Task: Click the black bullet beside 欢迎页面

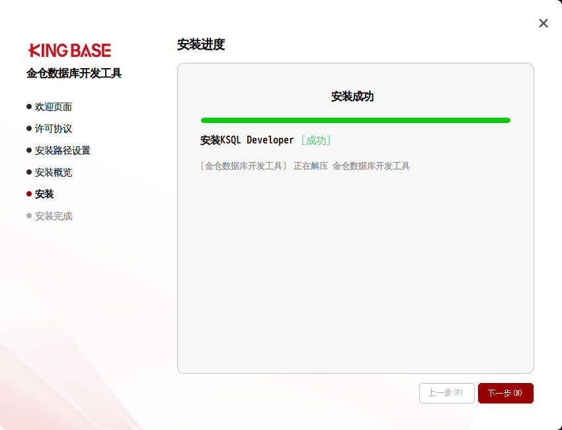Action: [x=29, y=107]
